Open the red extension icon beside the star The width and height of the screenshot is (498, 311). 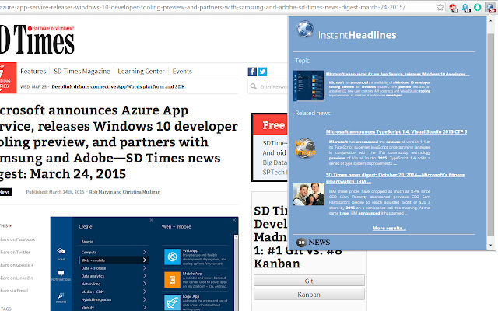coord(454,8)
